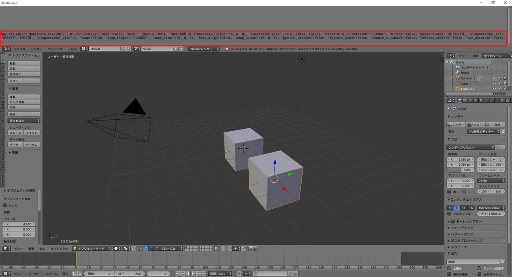Toggle Cube.001 visibility eye in outliner
512x277 pixels.
click(495, 89)
